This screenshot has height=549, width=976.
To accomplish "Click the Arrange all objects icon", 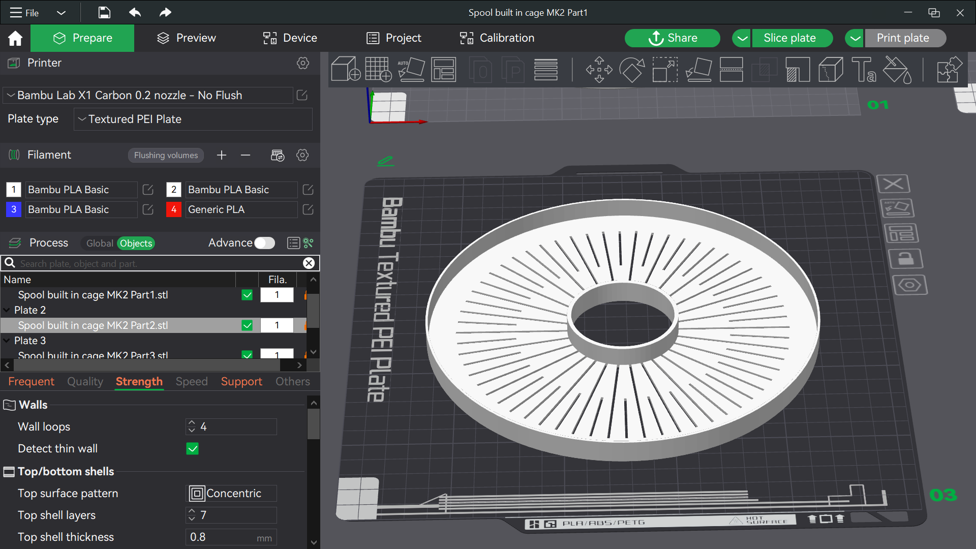I will point(444,69).
